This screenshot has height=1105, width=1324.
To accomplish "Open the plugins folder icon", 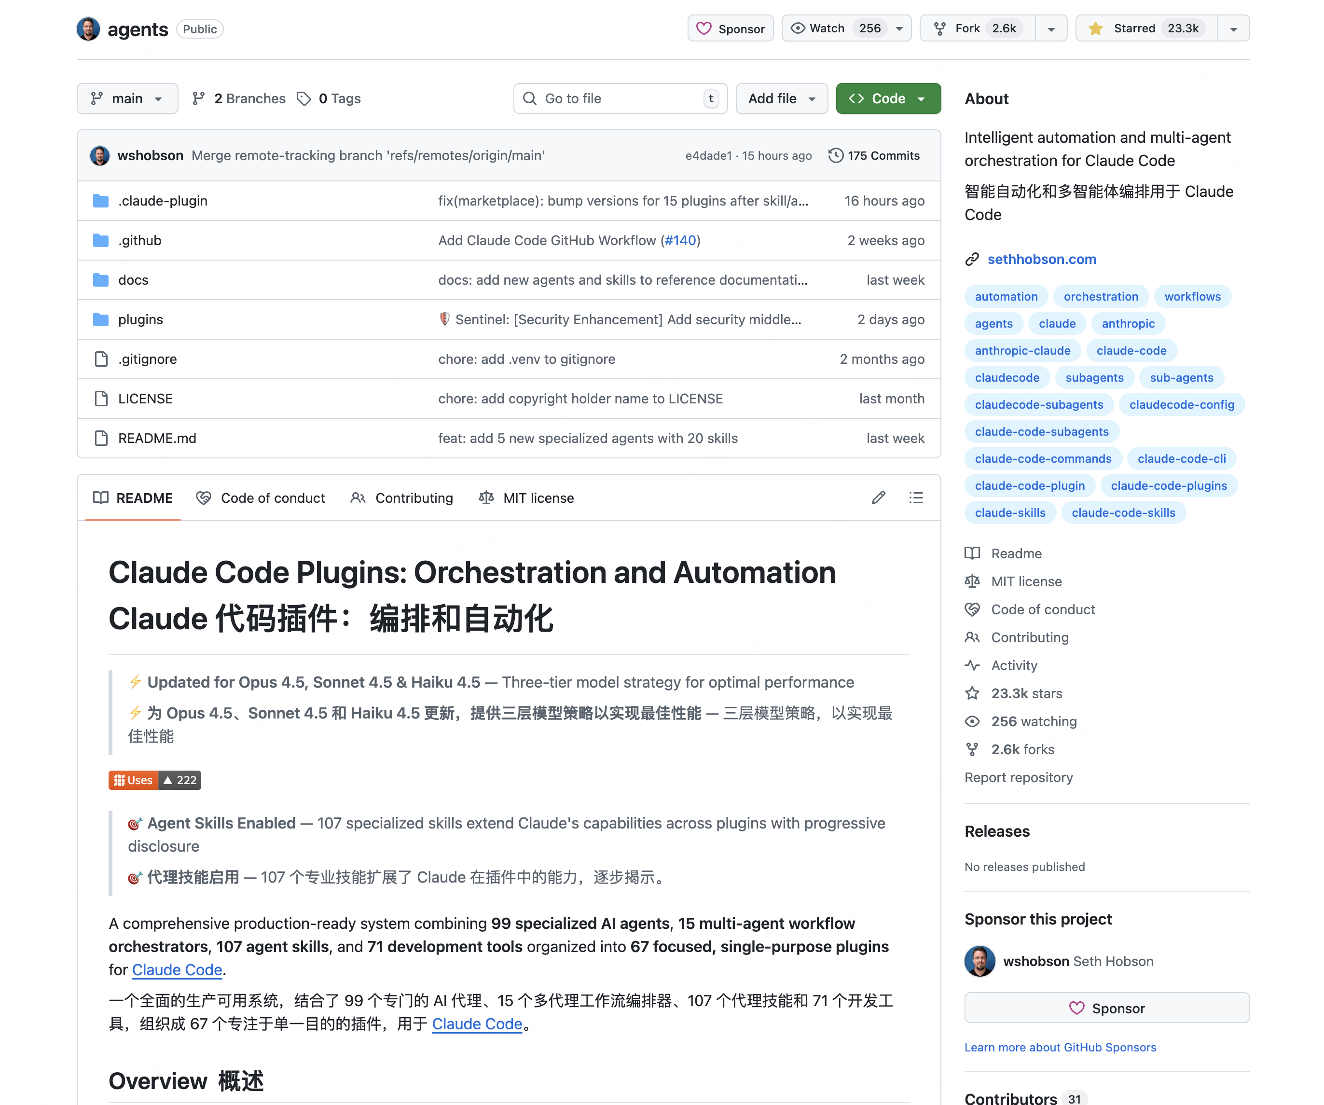I will coord(101,319).
